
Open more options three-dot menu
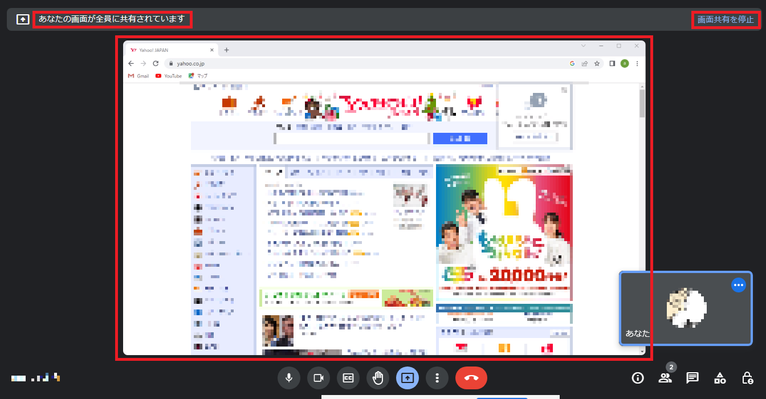tap(437, 377)
